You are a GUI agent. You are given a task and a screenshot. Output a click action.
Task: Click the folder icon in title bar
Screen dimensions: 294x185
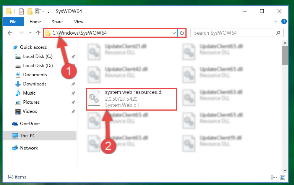9,11
